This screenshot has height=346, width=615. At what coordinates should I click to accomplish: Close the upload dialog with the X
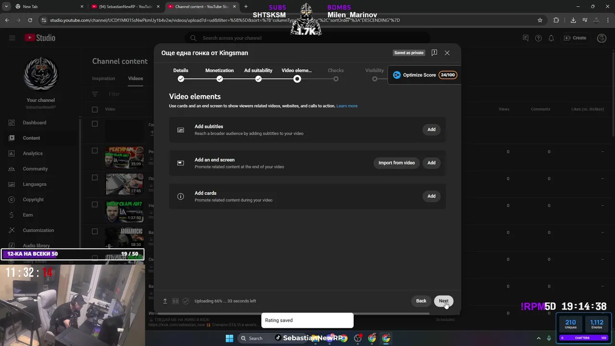click(x=447, y=53)
